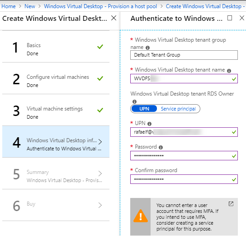Screen dimensions: 246x236
Task: Click green checkmark on Virtual machine settings
Action: pos(100,110)
